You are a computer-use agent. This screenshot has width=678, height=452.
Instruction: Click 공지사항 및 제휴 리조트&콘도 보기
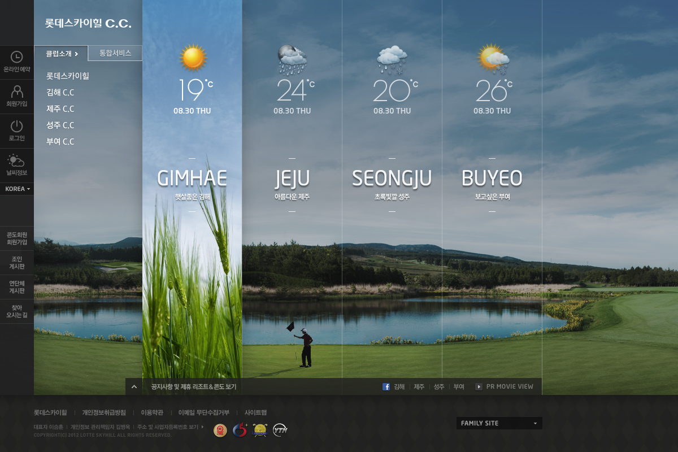click(194, 387)
